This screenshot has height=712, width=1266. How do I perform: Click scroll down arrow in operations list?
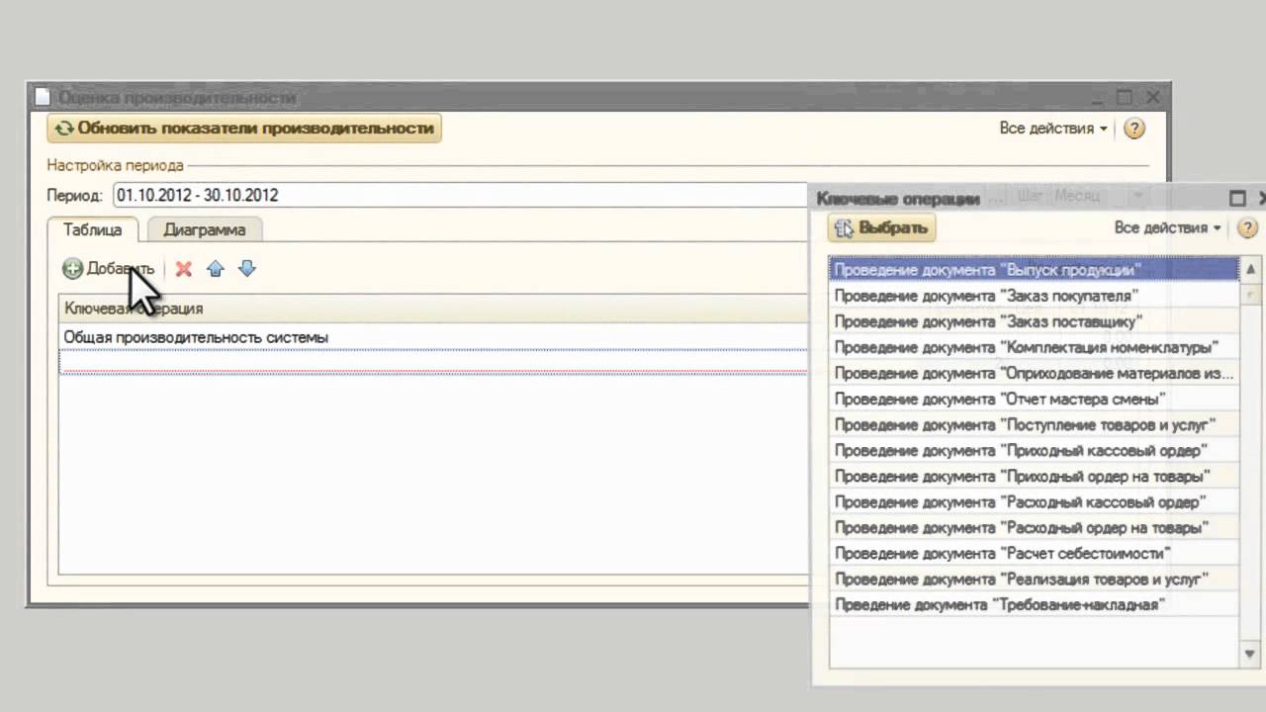[x=1250, y=654]
